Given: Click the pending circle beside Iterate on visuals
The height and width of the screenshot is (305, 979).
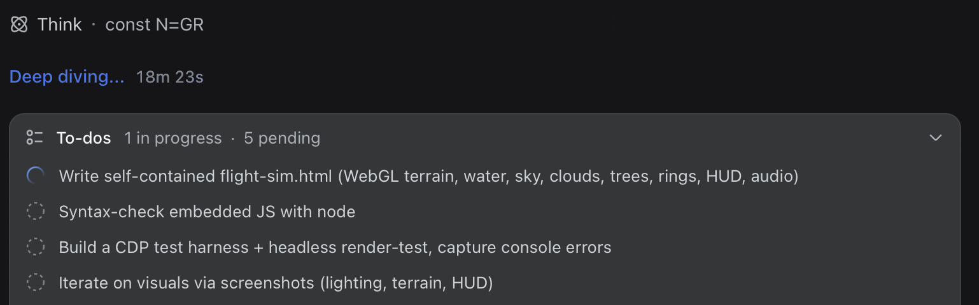Looking at the screenshot, I should [35, 283].
